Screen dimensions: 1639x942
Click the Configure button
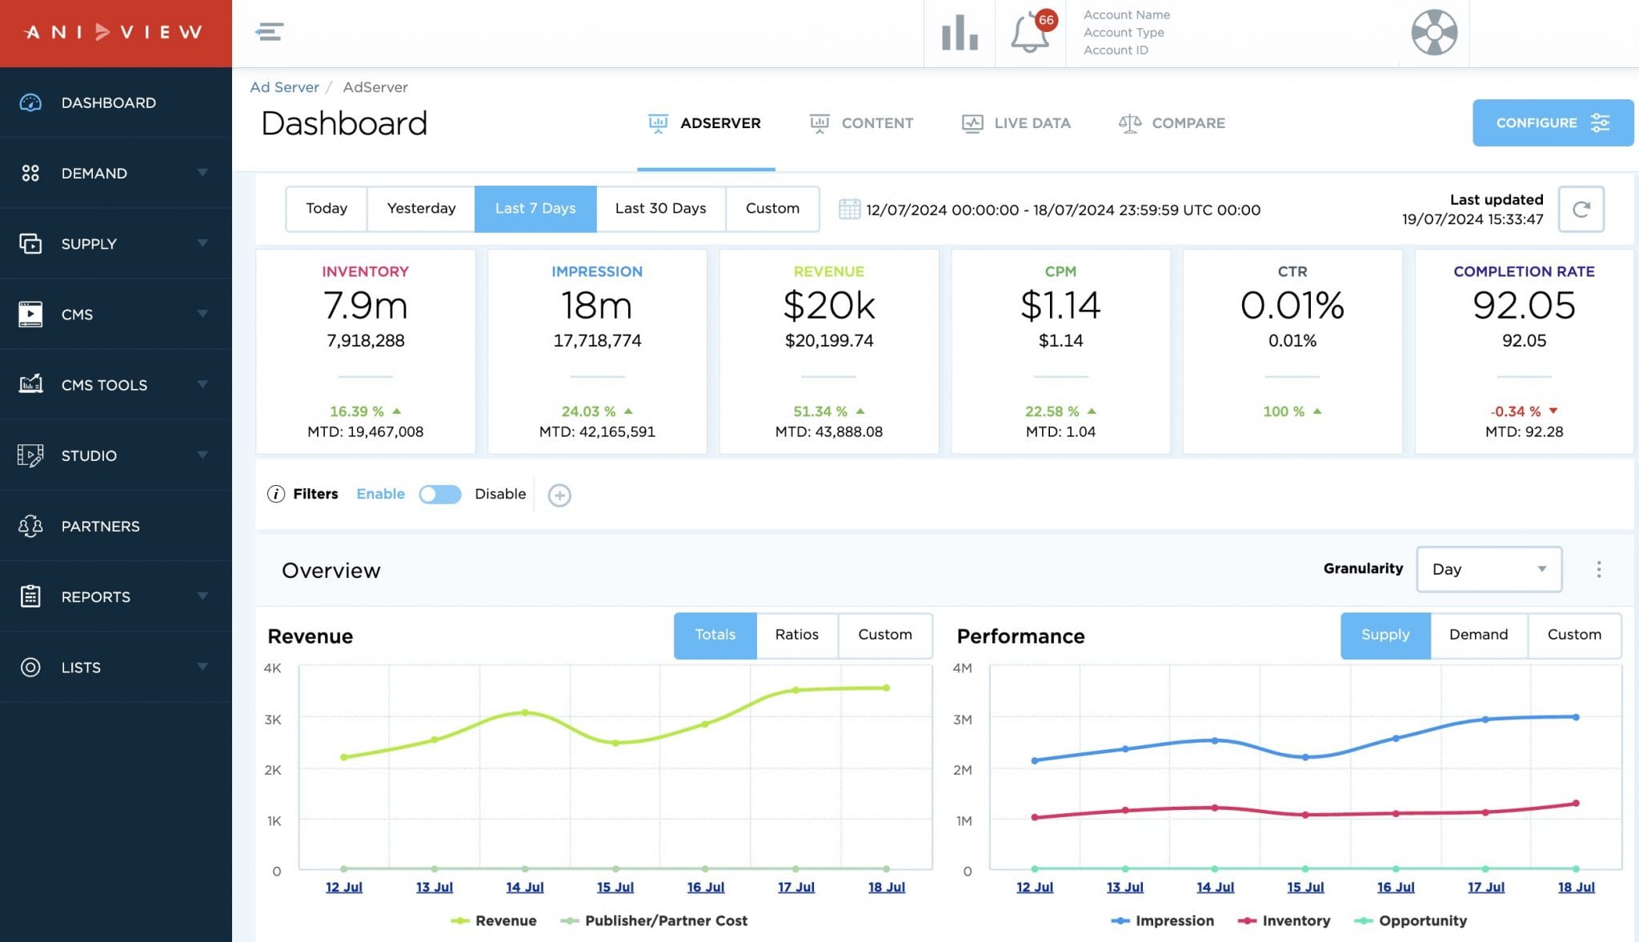(x=1552, y=122)
